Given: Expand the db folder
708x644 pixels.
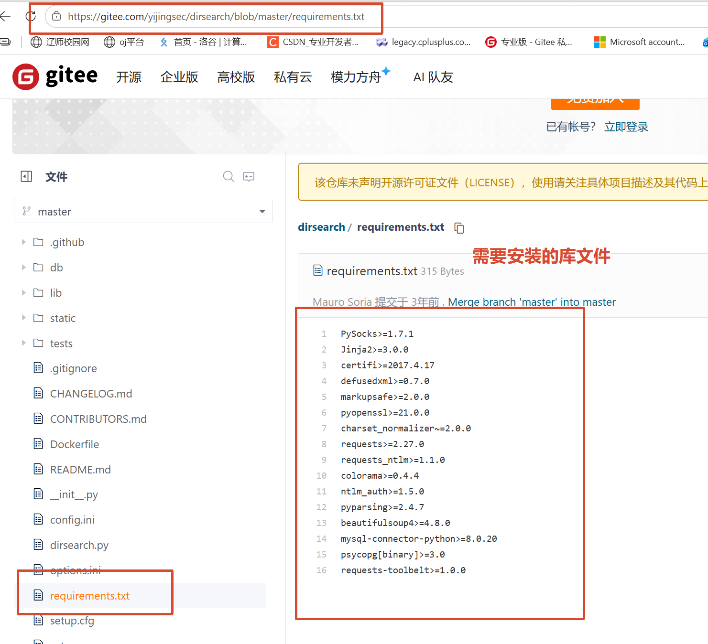Looking at the screenshot, I should point(23,268).
